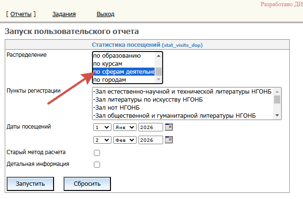Reset the form with Сбросить button
Screen dimensions: 303x199
(x=87, y=184)
